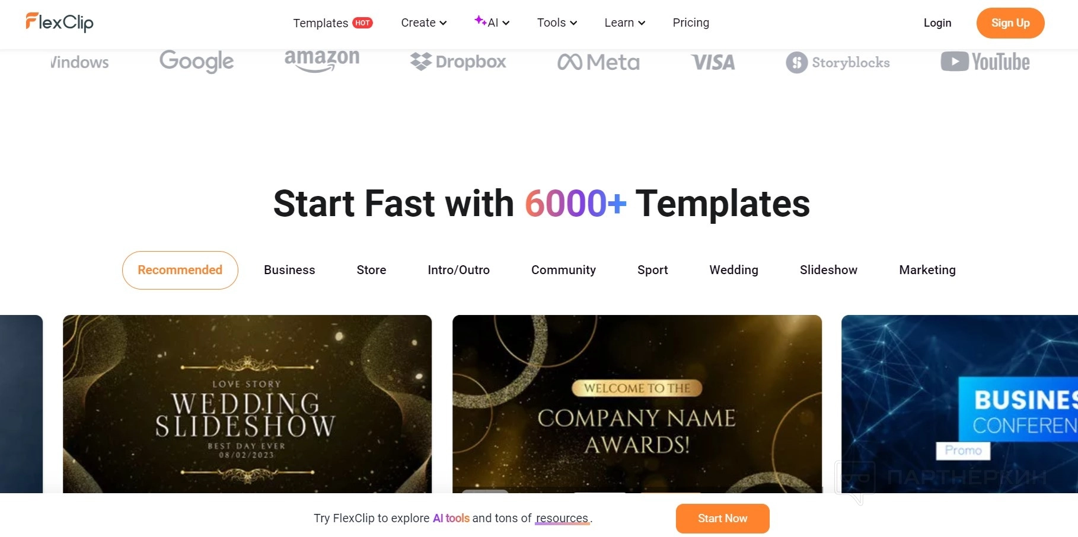Viewport: 1078px width, 537px height.
Task: Click the orange Sign Up button
Action: pos(1010,23)
